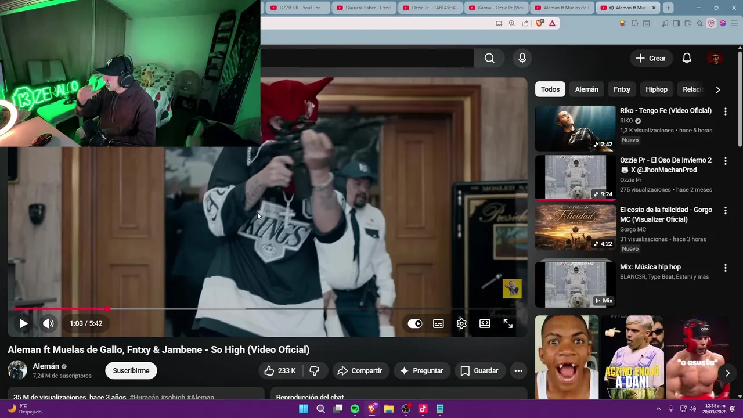The image size is (743, 418).
Task: Open options menu for Riko - Tengo Fe
Action: click(725, 111)
